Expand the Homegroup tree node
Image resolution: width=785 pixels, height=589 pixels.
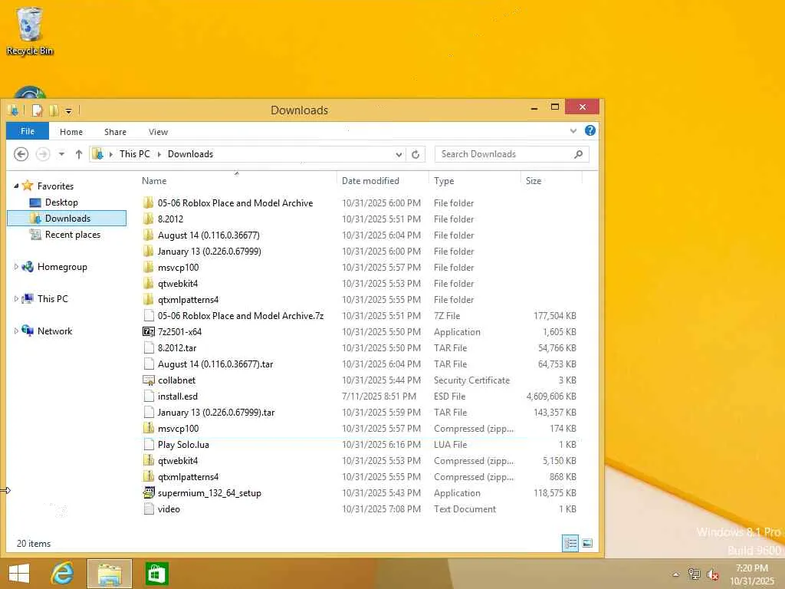point(16,267)
